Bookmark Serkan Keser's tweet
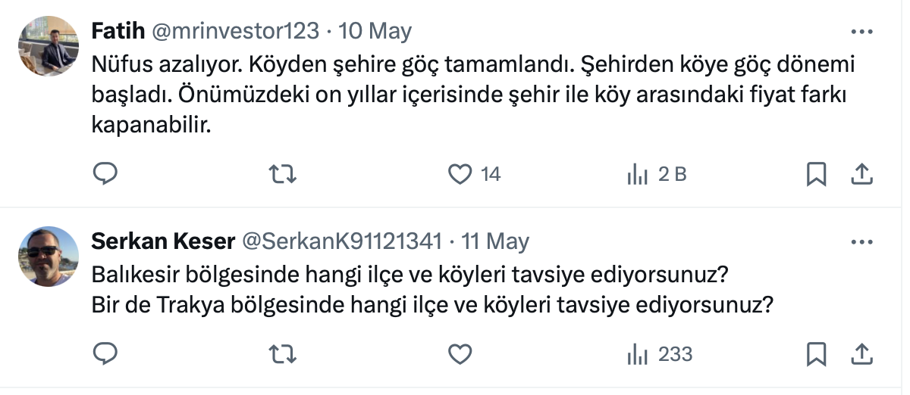Viewport: 910px width, 395px height. click(x=816, y=353)
